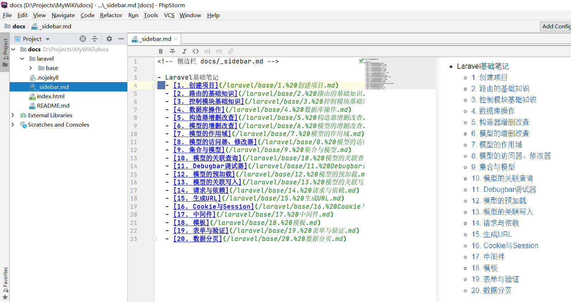Open the VCS menu
Image resolution: width=571 pixels, height=302 pixels.
[x=169, y=15]
